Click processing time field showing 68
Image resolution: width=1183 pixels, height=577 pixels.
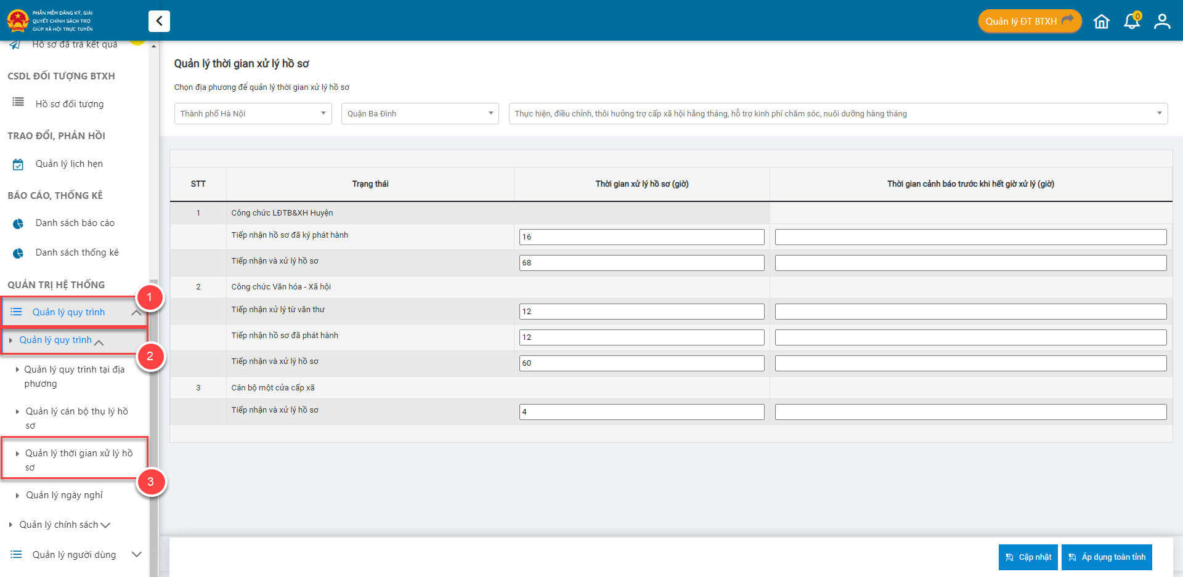click(x=641, y=263)
